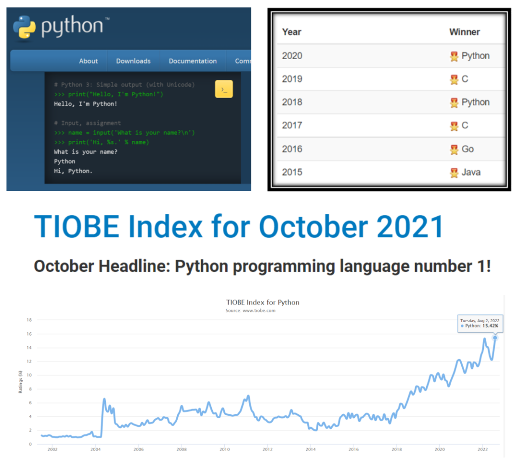
Task: Click the Aug 2, 2022 data point marker
Action: pos(495,339)
